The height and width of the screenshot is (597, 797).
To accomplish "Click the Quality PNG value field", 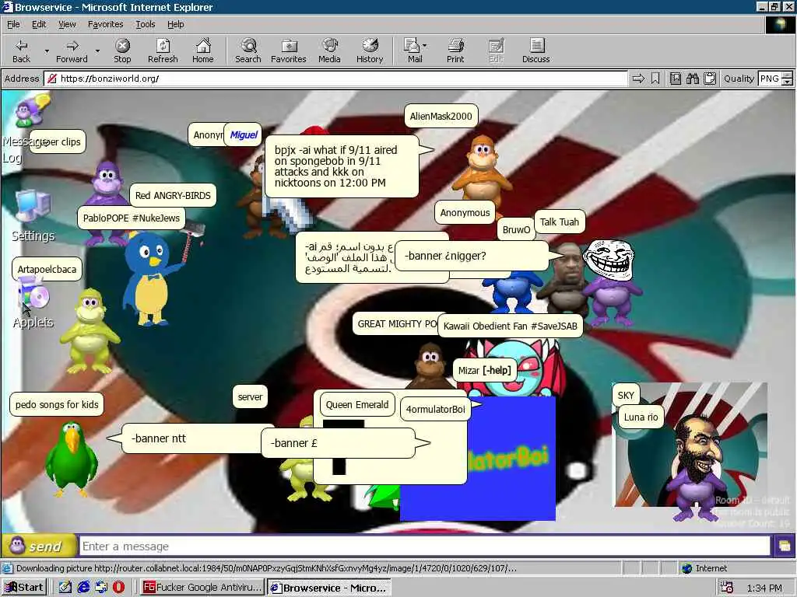I will click(x=770, y=79).
